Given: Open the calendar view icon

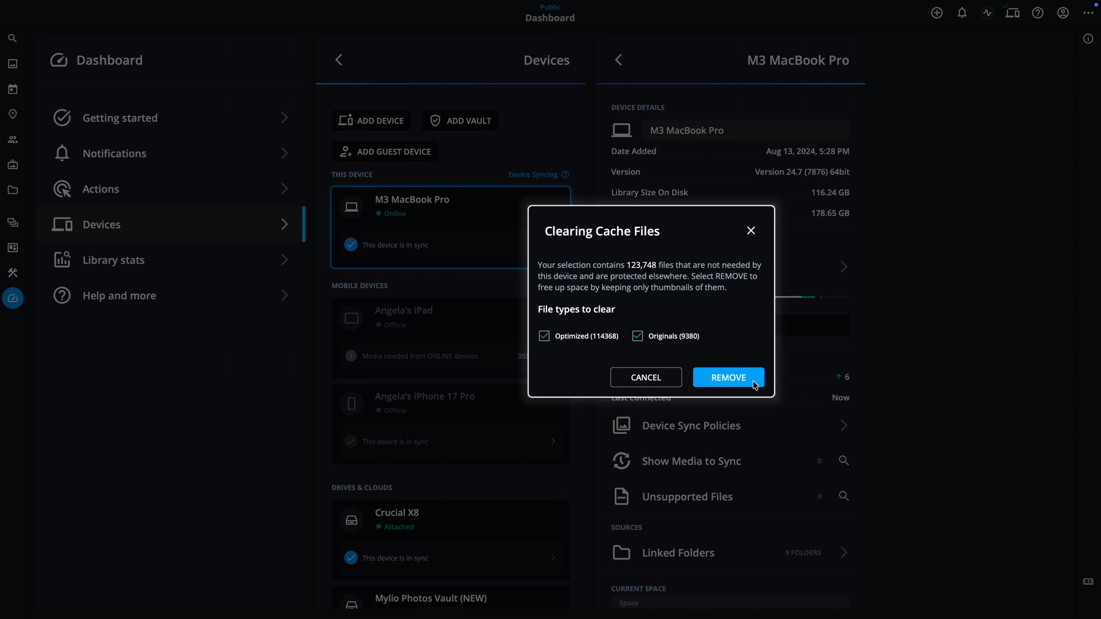Looking at the screenshot, I should tap(13, 89).
